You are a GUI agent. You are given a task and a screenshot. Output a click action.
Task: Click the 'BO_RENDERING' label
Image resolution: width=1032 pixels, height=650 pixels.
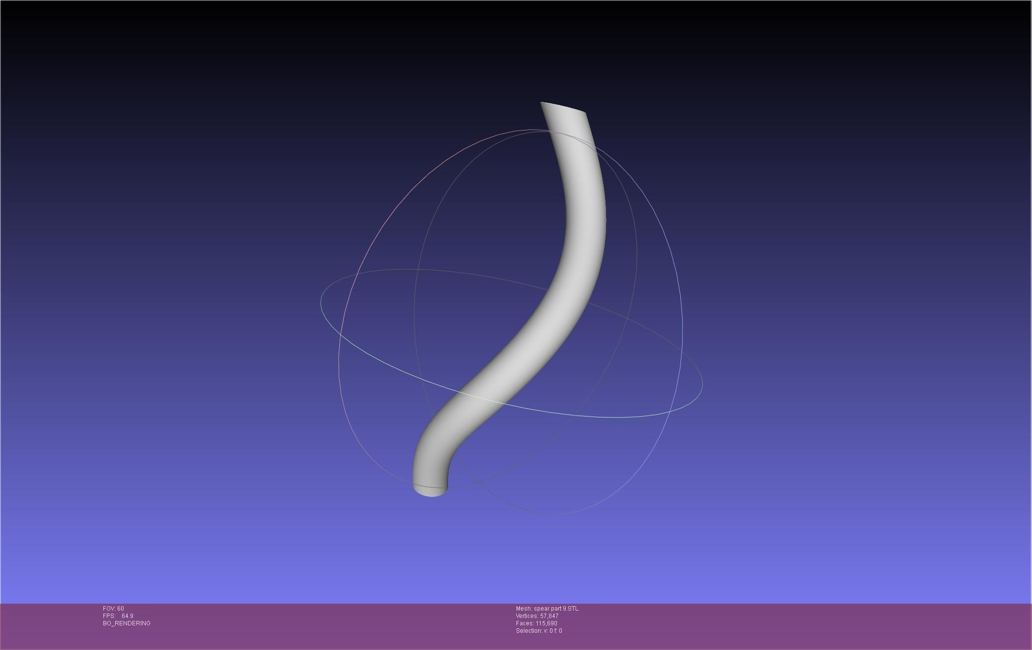click(127, 623)
